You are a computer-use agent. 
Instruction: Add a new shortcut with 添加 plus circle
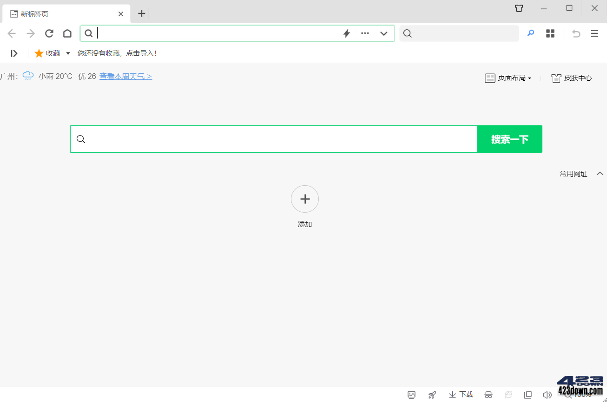pyautogui.click(x=304, y=199)
